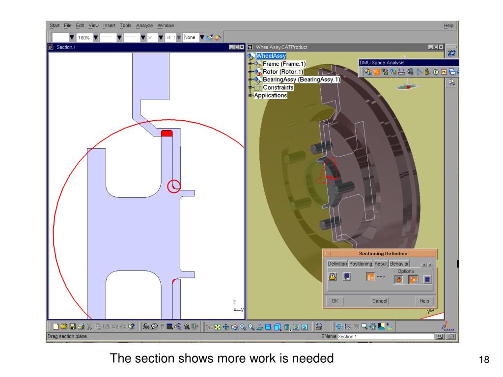Switch to the Behavior tab

tap(399, 264)
